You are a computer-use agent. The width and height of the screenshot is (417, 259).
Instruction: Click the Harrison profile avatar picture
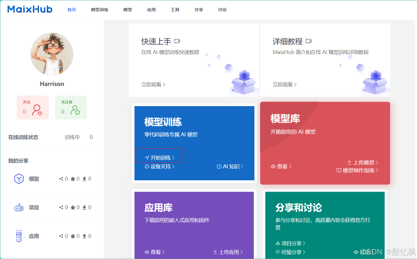52,54
